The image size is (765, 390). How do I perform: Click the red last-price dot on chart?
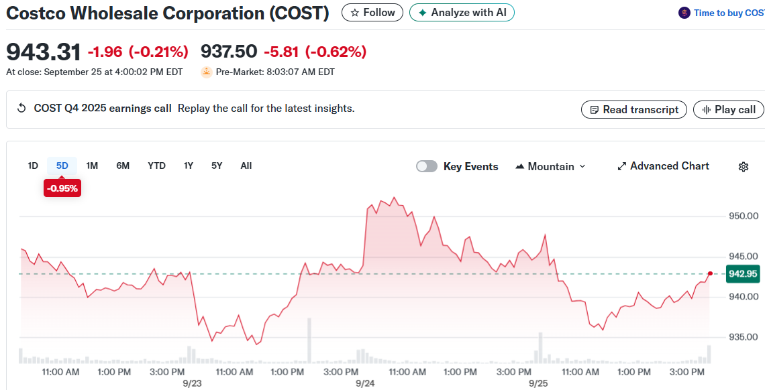pyautogui.click(x=710, y=273)
